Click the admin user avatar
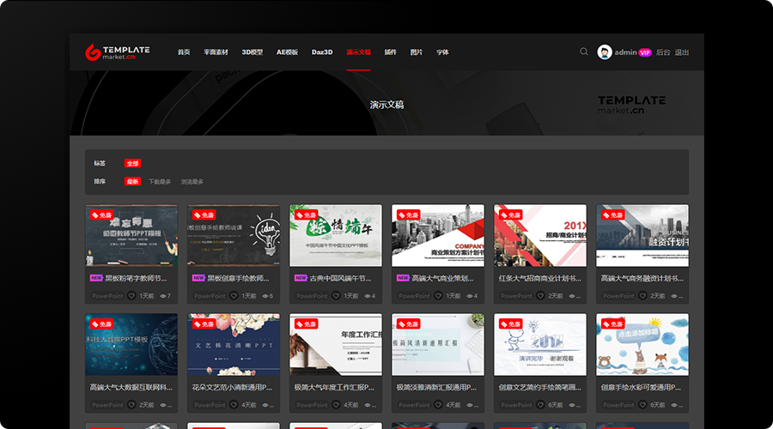This screenshot has width=773, height=429. [x=605, y=52]
